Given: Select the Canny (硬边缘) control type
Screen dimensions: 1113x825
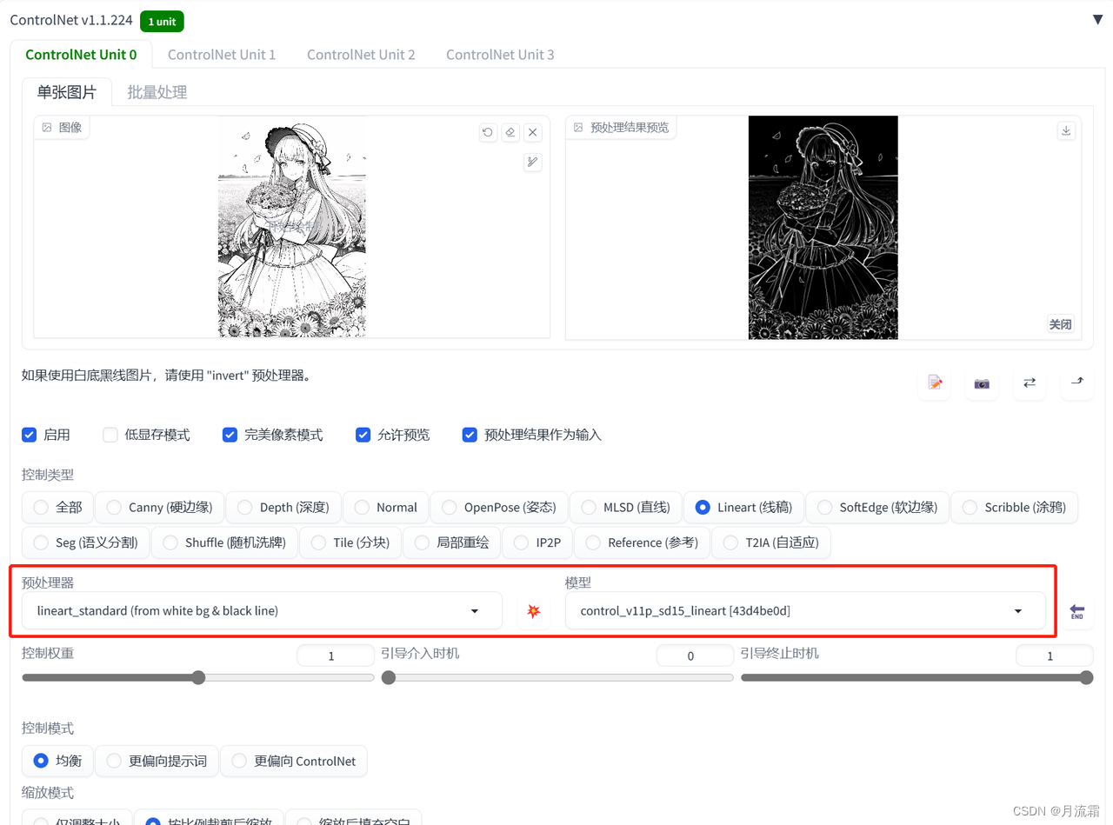Looking at the screenshot, I should tap(159, 507).
